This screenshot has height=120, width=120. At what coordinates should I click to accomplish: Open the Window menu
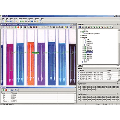coord(37,19)
